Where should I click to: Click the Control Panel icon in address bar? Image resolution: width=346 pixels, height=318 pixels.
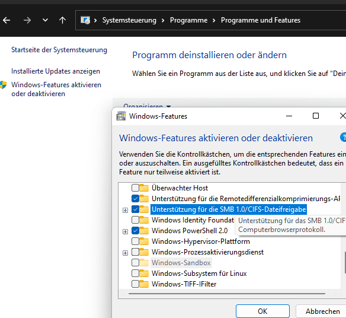tap(85, 20)
